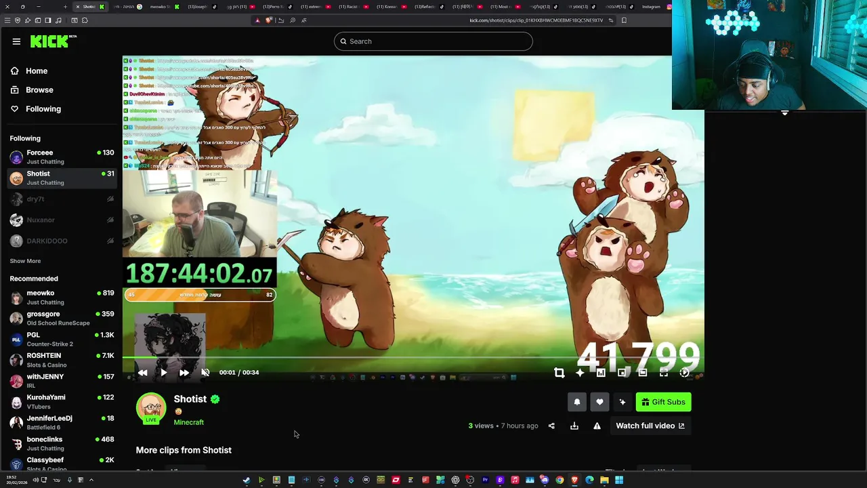Seek on the clip progress bar

[413, 357]
